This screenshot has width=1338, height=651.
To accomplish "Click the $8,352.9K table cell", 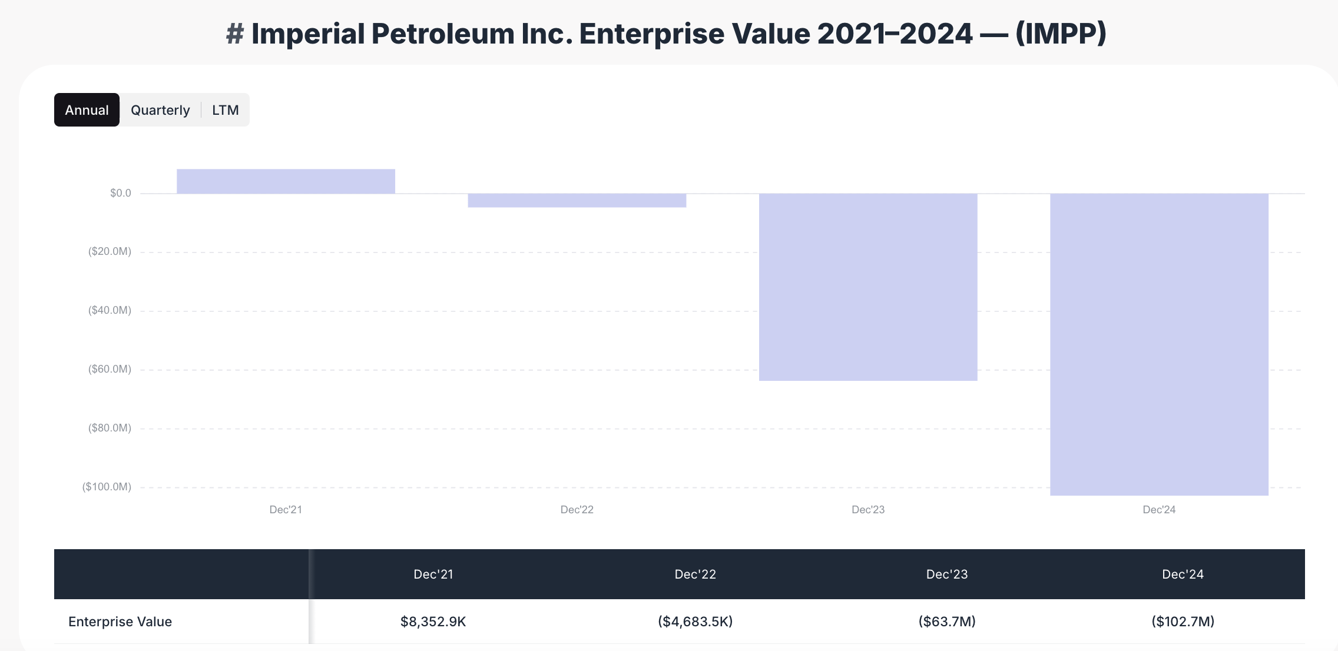I will [x=433, y=622].
